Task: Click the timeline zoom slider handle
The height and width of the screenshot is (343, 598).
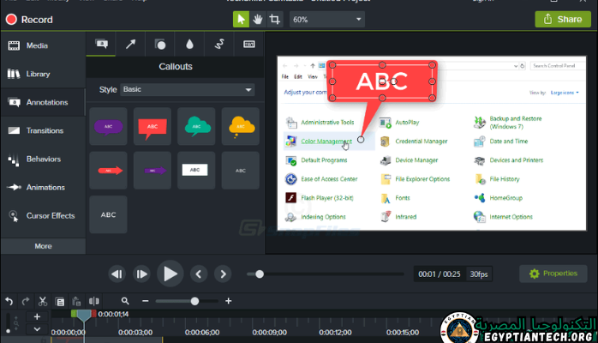Action: pos(194,301)
